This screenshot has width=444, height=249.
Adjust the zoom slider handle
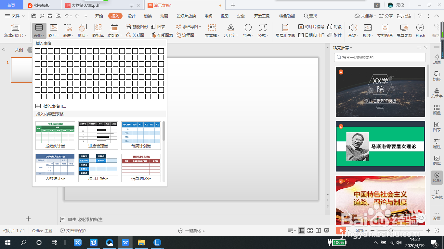(390, 231)
